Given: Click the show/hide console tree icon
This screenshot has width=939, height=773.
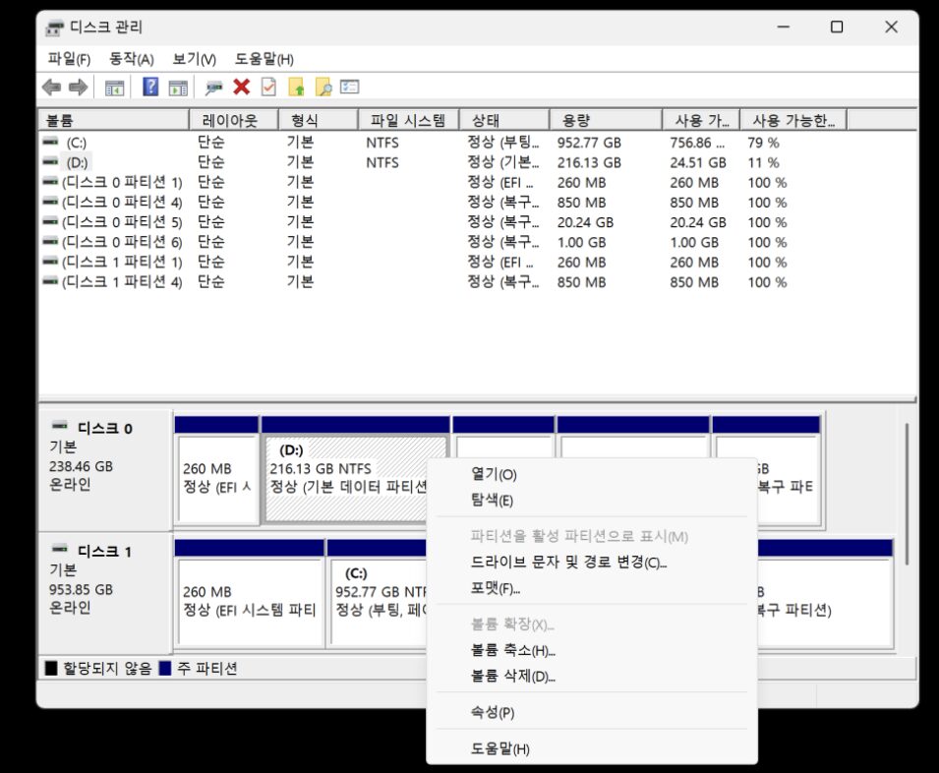Looking at the screenshot, I should coord(115,88).
